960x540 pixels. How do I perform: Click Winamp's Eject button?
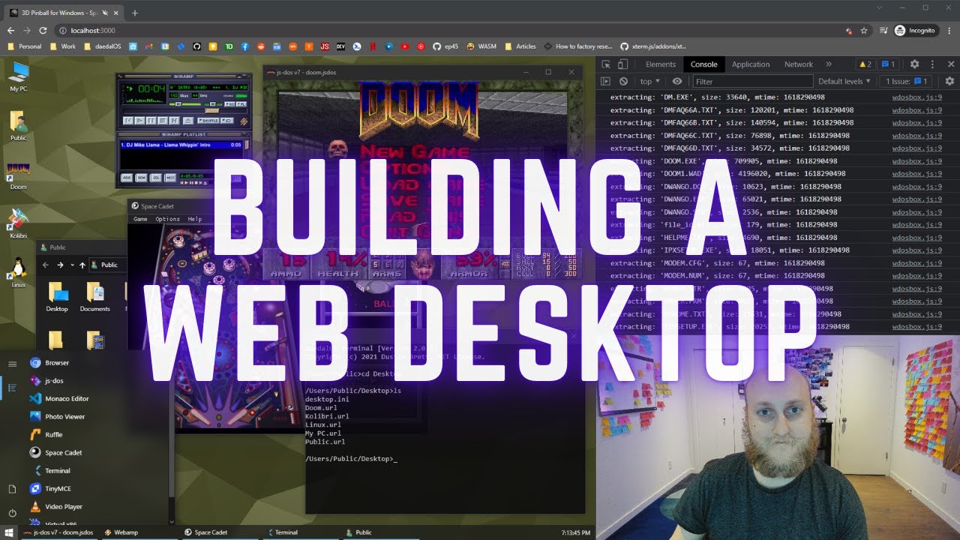(188, 121)
